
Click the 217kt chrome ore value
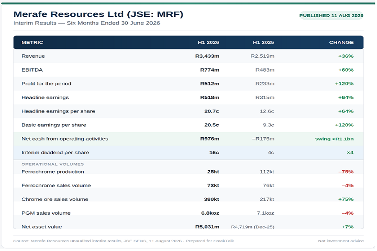(x=267, y=200)
